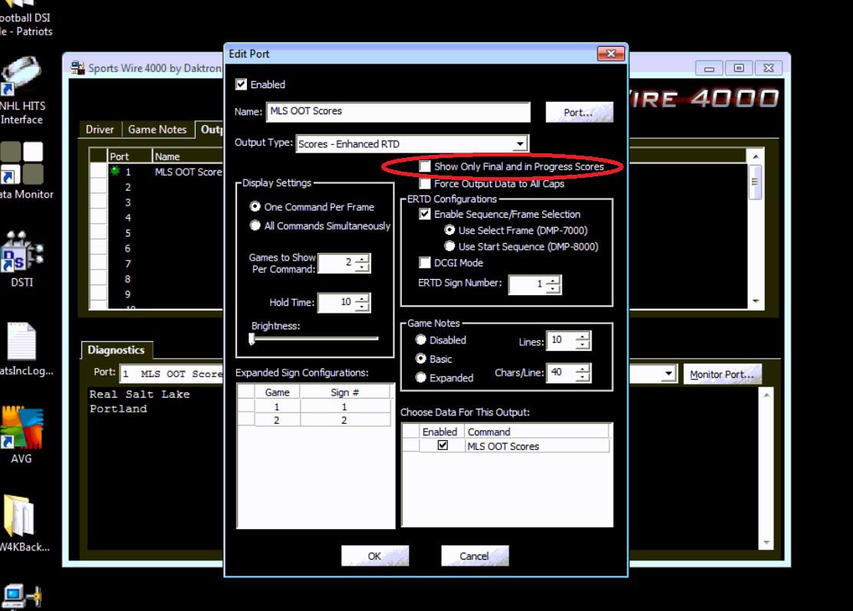853x611 pixels.
Task: Enable Show Only Final and in Progress Scores
Action: [x=425, y=166]
